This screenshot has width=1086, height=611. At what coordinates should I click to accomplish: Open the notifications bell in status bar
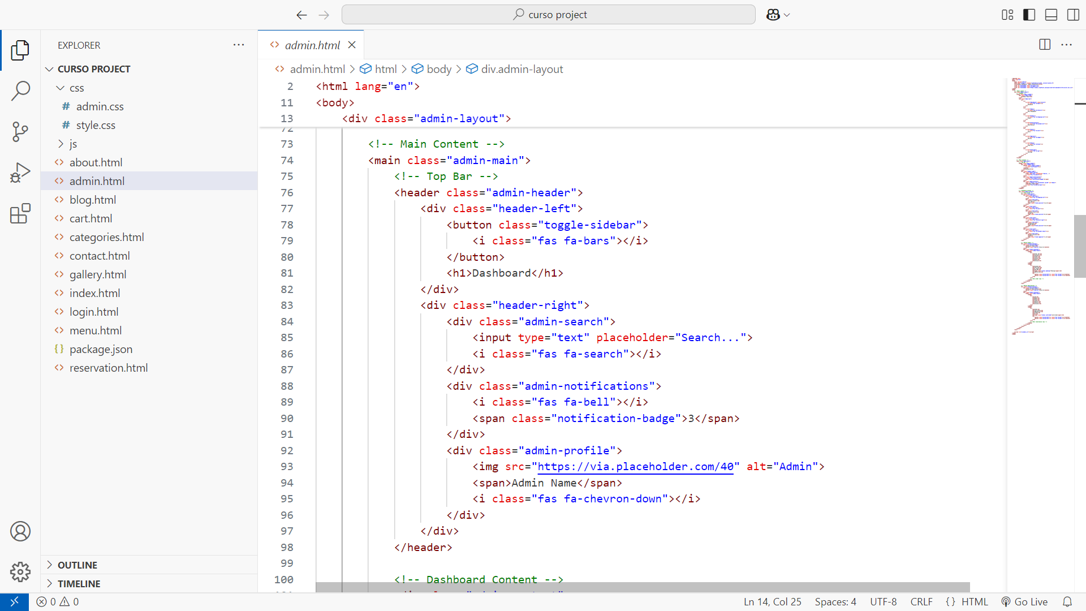pyautogui.click(x=1067, y=602)
